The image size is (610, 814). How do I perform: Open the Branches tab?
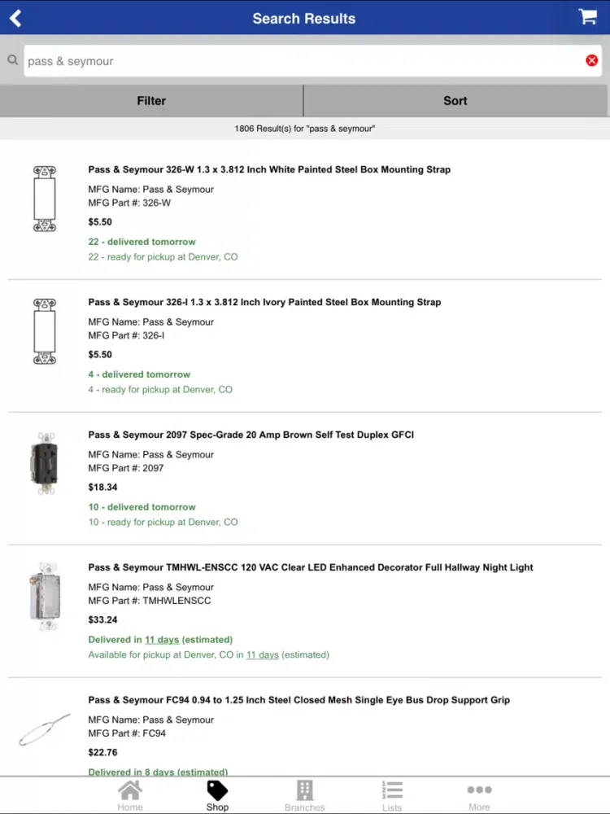[x=304, y=795]
